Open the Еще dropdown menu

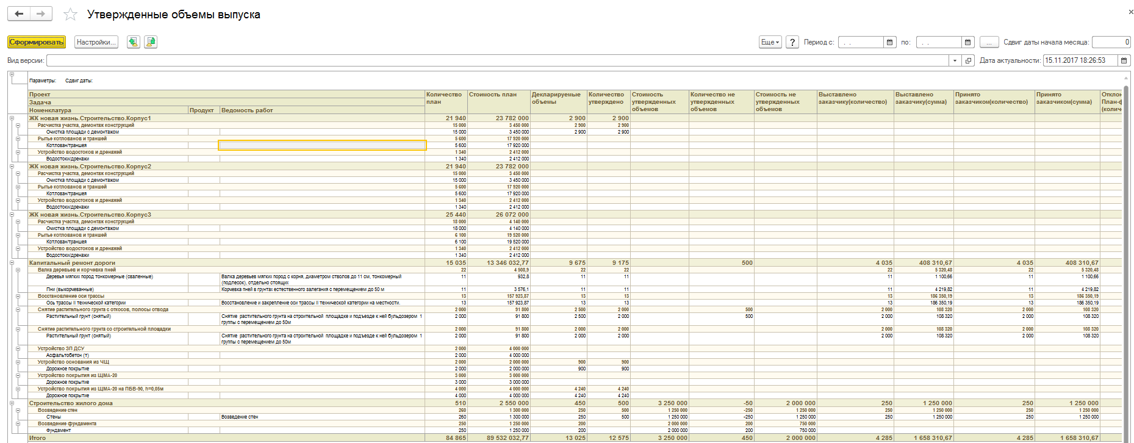(770, 42)
